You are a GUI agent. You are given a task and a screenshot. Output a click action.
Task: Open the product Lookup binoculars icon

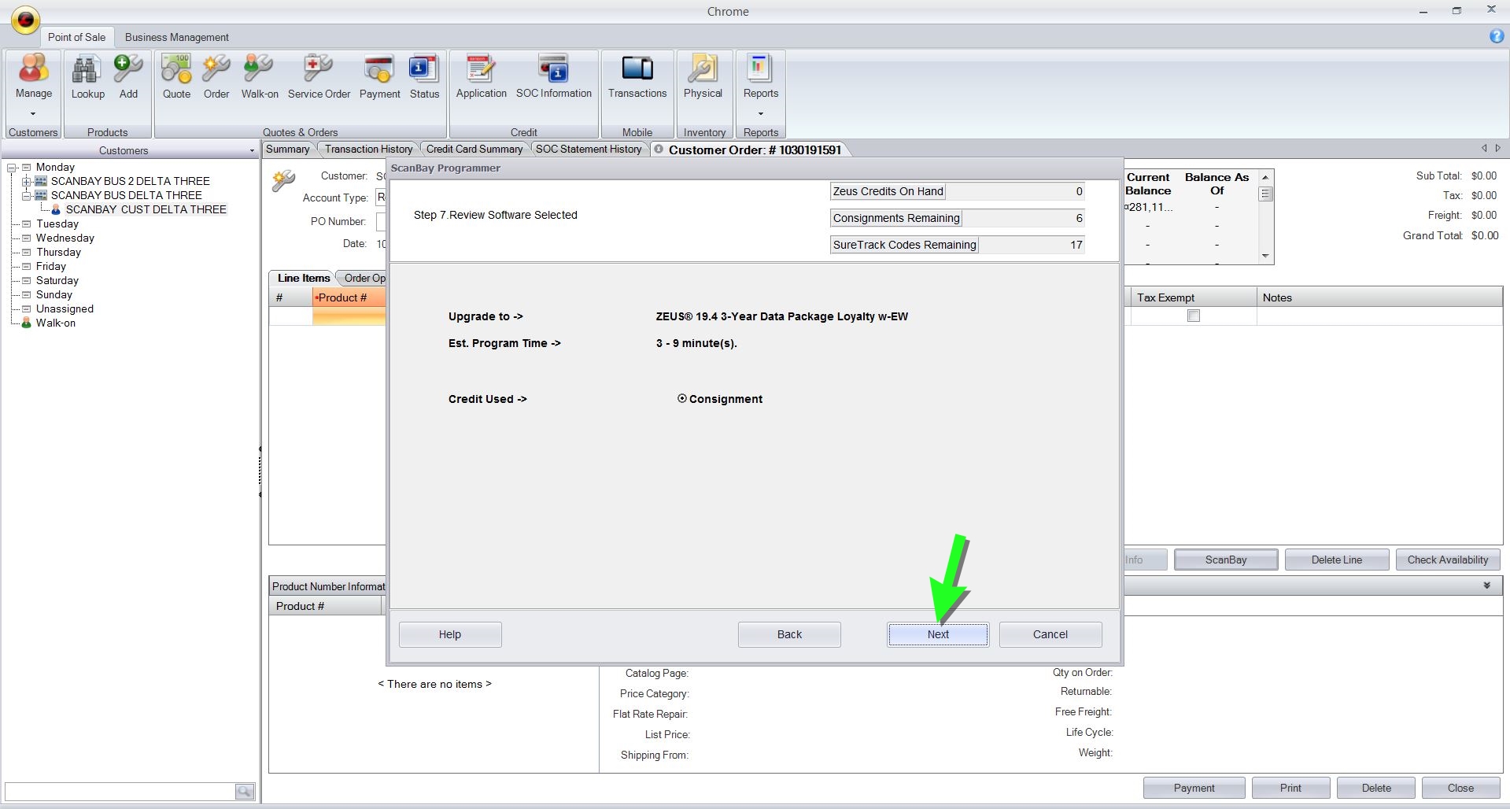click(87, 70)
